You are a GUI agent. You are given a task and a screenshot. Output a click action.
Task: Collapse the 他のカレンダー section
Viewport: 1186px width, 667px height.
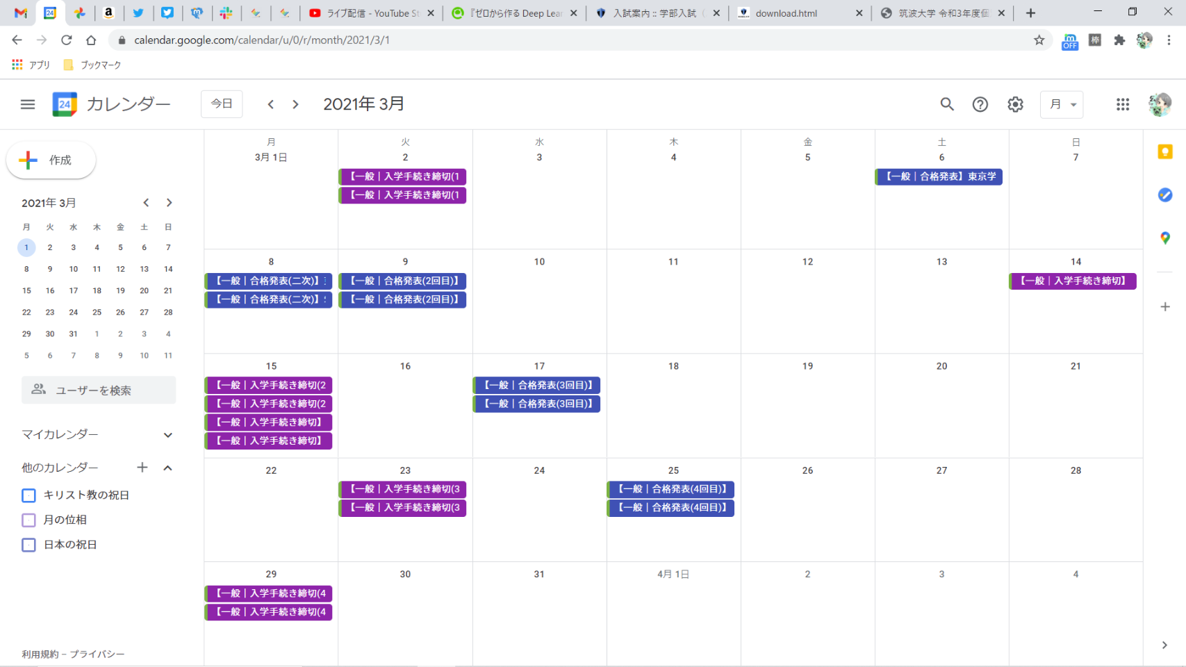[x=167, y=468]
